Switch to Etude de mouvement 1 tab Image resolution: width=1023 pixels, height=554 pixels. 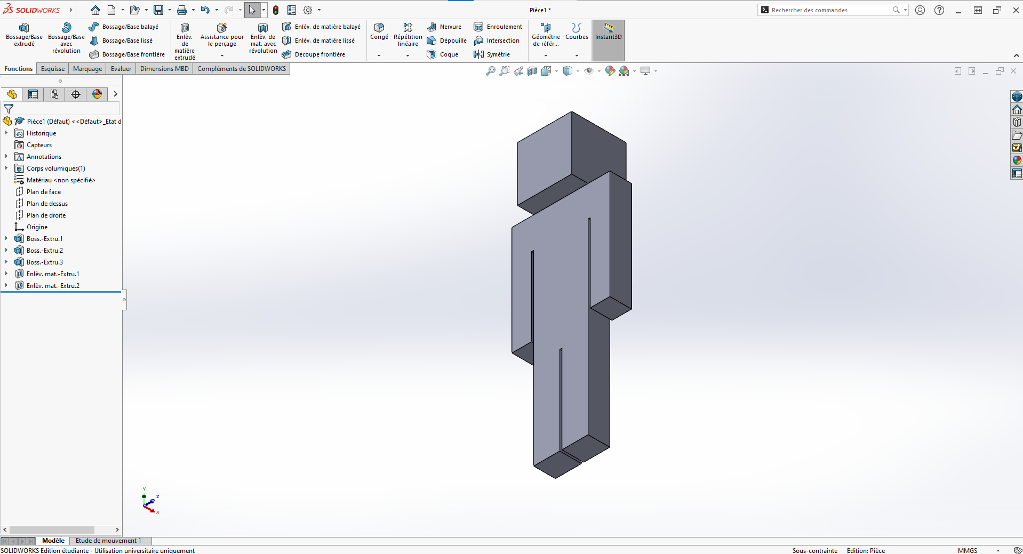pyautogui.click(x=108, y=541)
